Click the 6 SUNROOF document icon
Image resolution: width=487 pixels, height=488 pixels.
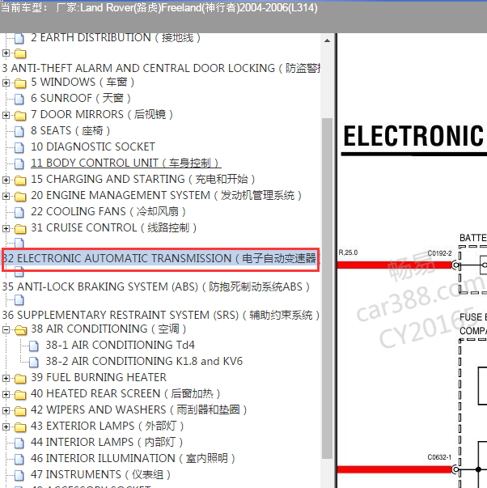(19, 99)
